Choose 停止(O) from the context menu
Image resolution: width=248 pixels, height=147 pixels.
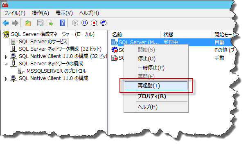pyautogui.click(x=156, y=58)
